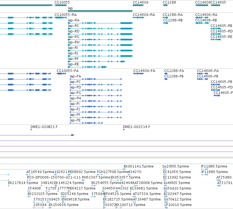Select the lap-PH protein feature

pyautogui.click(x=96, y=101)
